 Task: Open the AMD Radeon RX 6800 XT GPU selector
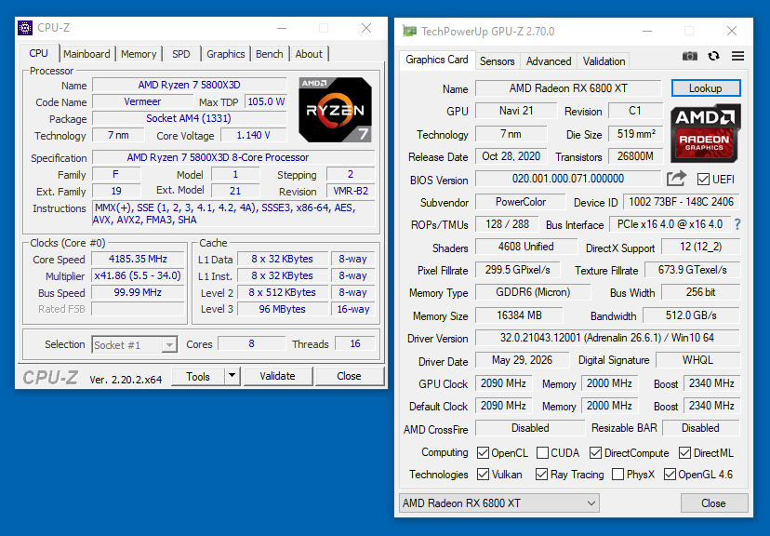click(499, 503)
